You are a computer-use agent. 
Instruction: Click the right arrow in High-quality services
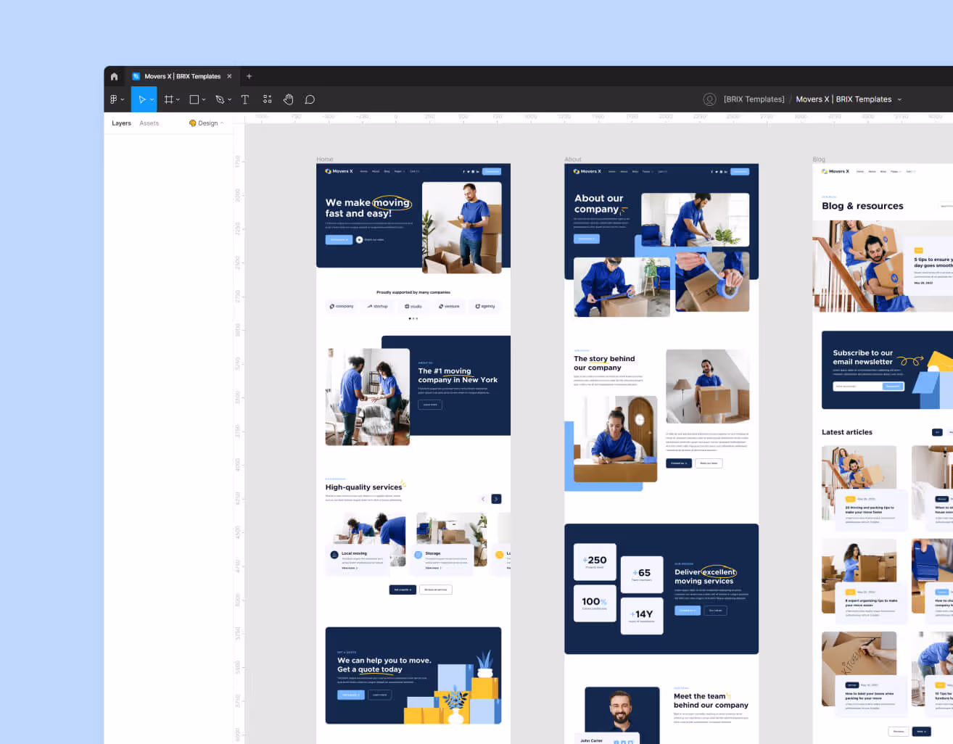[496, 499]
